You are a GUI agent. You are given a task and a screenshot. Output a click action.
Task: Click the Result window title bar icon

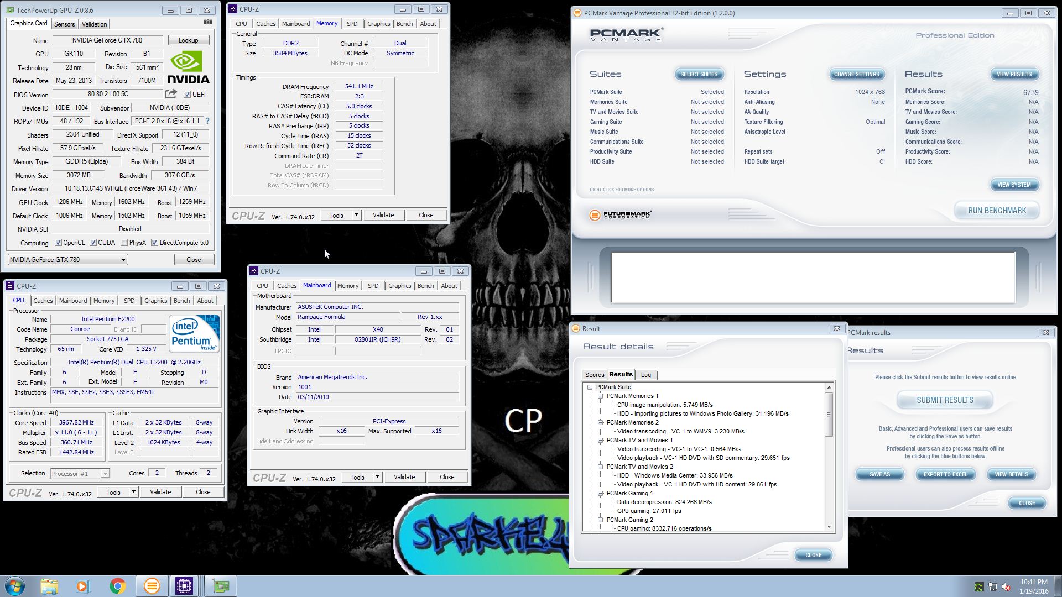pos(576,328)
